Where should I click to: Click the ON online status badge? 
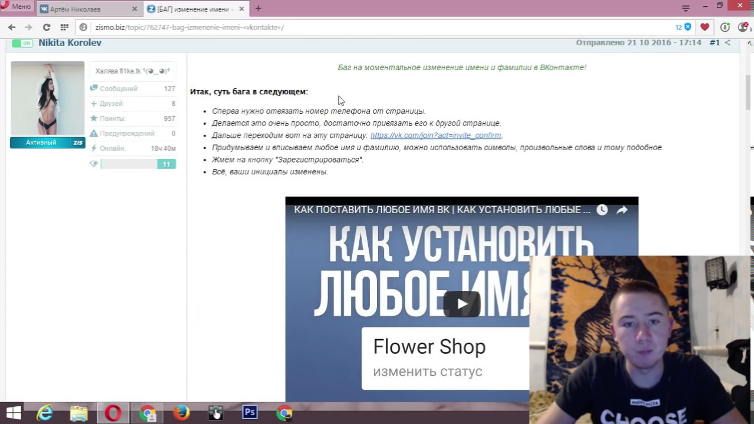(x=22, y=43)
